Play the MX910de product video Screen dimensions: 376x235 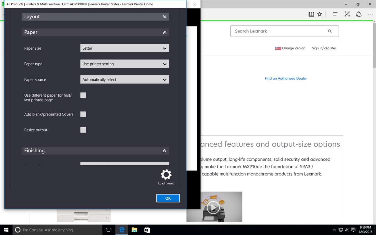[214, 207]
